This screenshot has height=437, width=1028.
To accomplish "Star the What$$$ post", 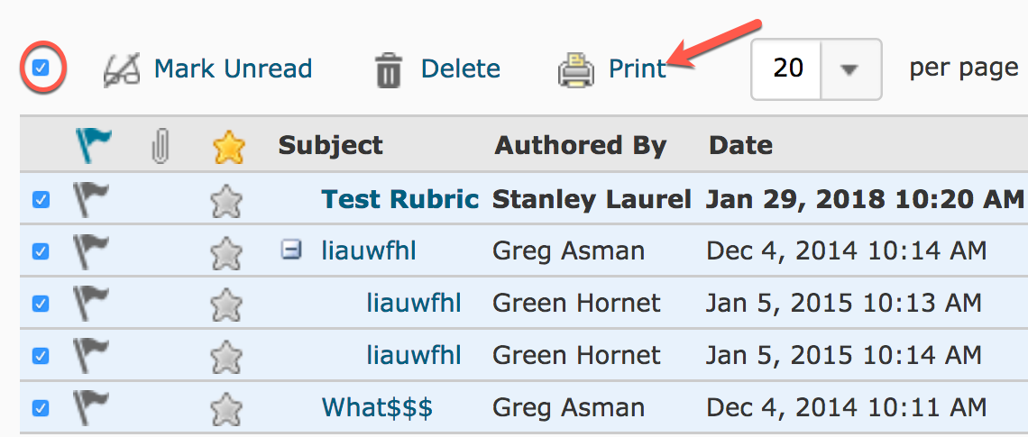I will click(x=226, y=408).
